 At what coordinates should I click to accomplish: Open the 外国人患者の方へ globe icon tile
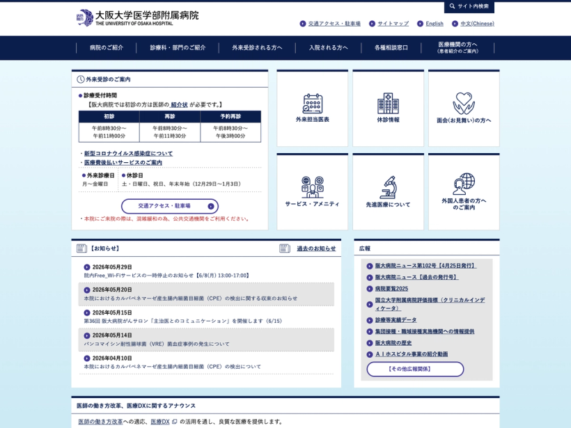coord(464,192)
